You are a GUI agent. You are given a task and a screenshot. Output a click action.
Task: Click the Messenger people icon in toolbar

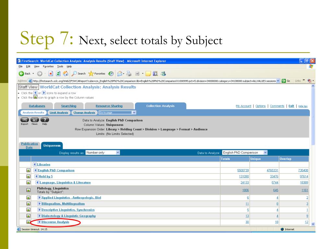[x=163, y=74]
